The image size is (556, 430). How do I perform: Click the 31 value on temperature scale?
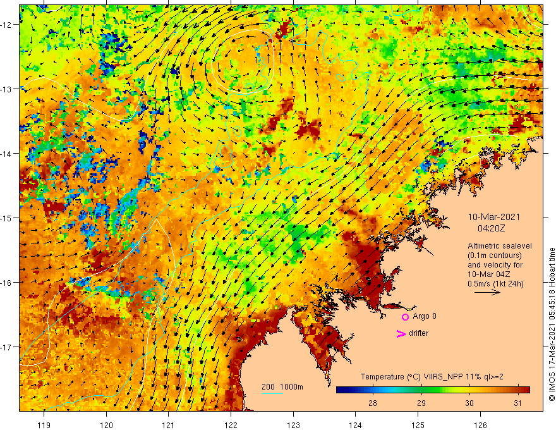click(517, 403)
